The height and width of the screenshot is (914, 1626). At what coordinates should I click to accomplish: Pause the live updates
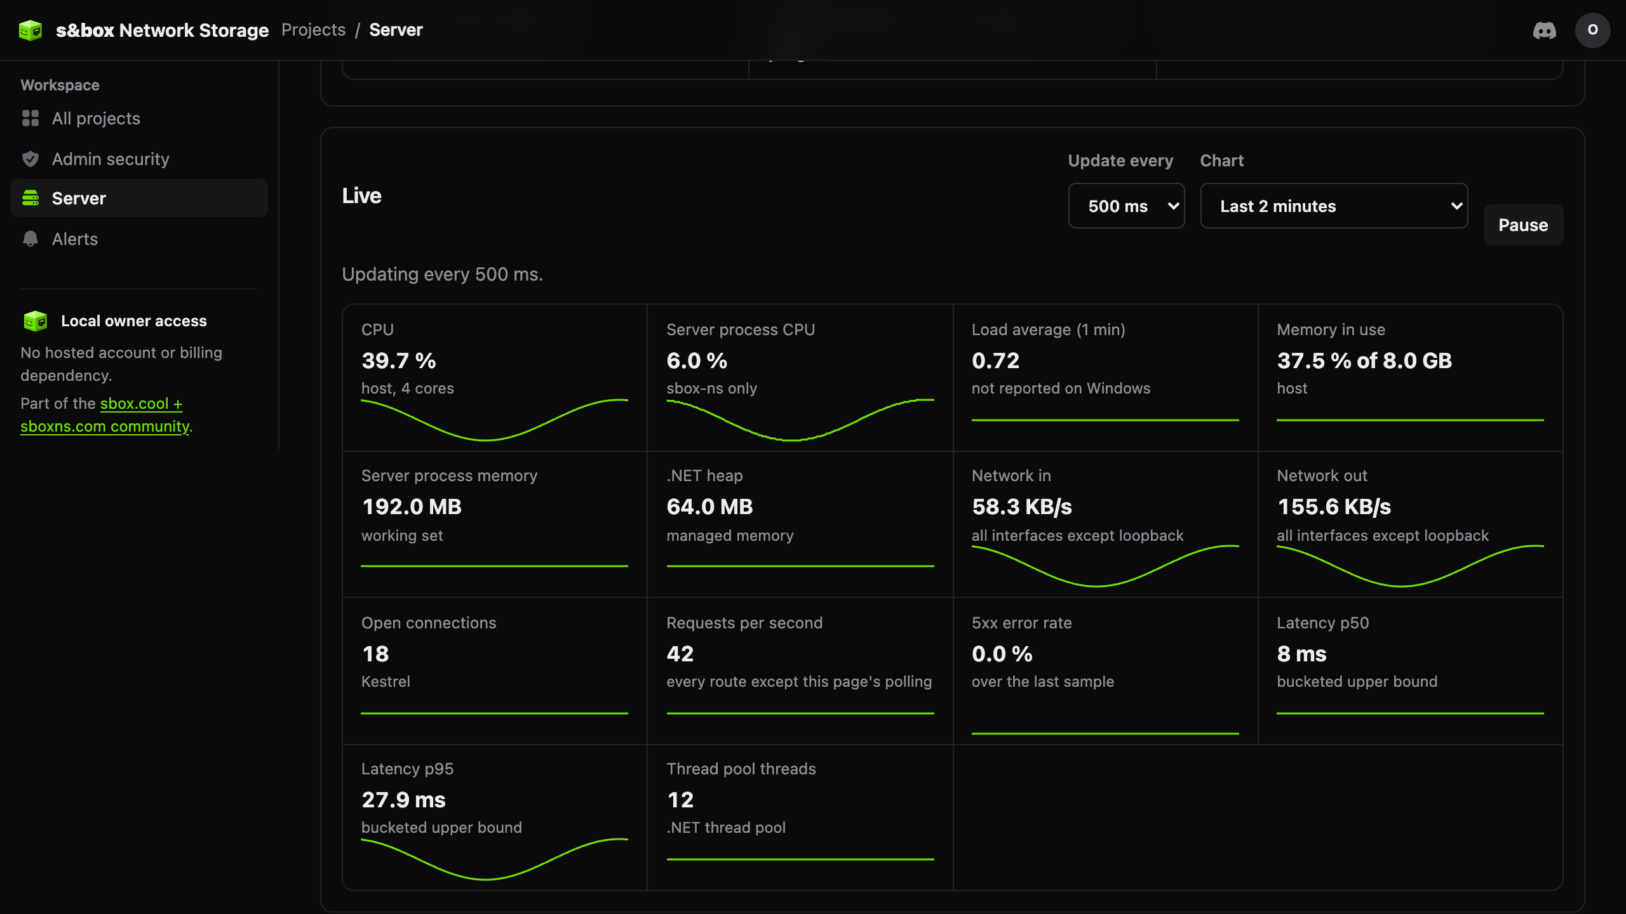click(x=1523, y=225)
